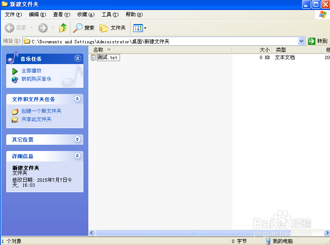330x245 pixels.
Task: Go up one folder level
Action: 63,28
